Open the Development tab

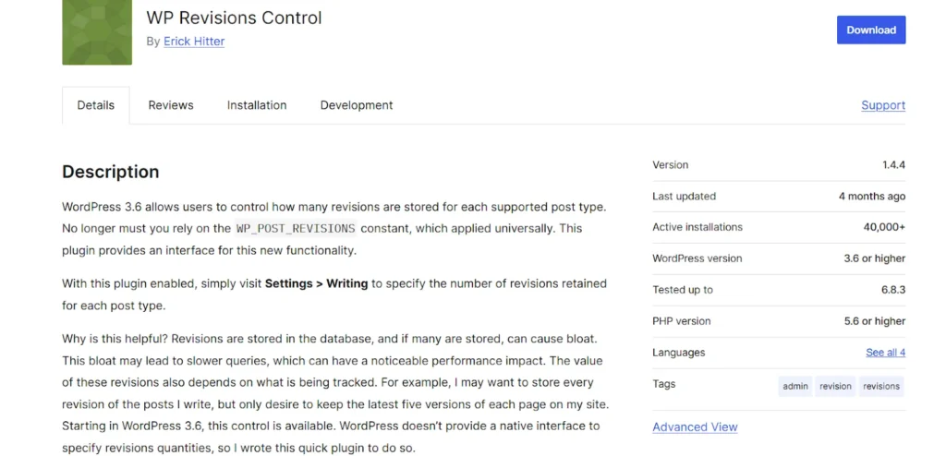point(357,105)
